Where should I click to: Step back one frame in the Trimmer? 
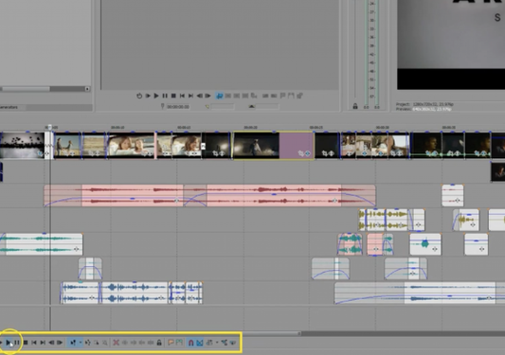point(199,96)
